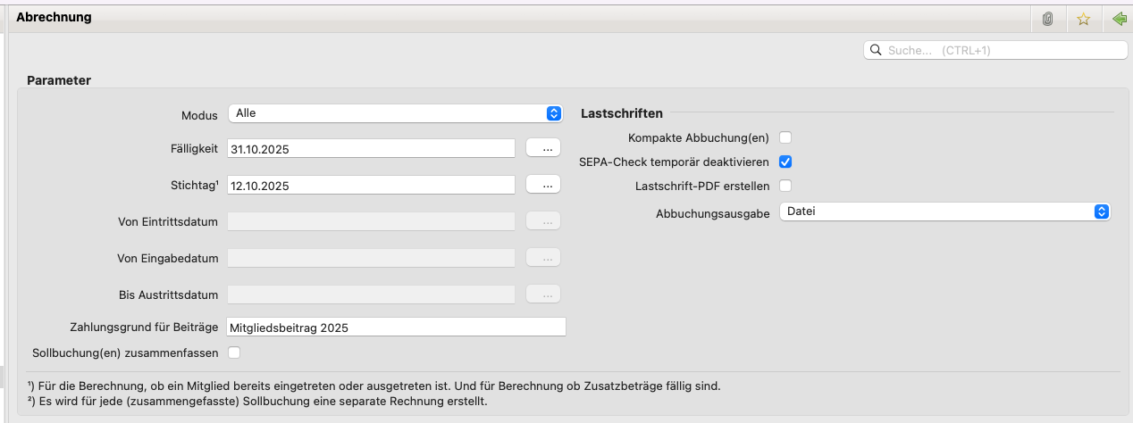Uncheck SEPA-Check temporär deaktivieren

(785, 162)
